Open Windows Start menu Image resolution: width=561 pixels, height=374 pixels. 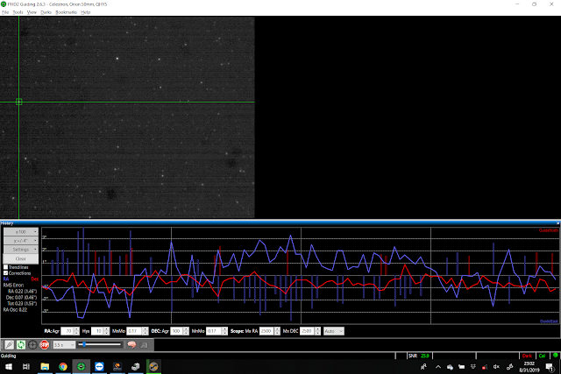tap(9, 366)
